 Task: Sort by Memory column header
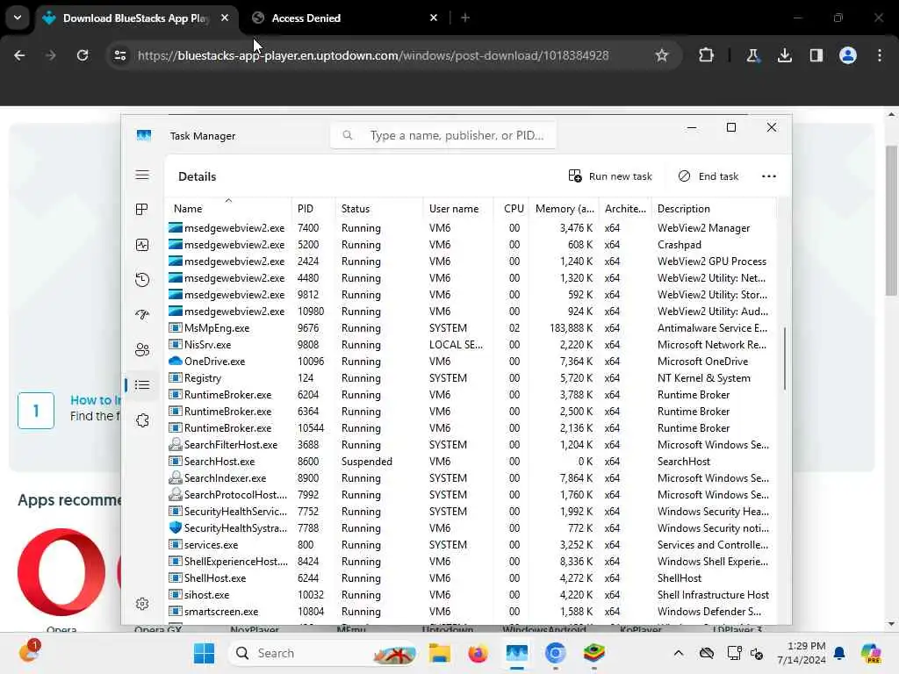(x=565, y=209)
